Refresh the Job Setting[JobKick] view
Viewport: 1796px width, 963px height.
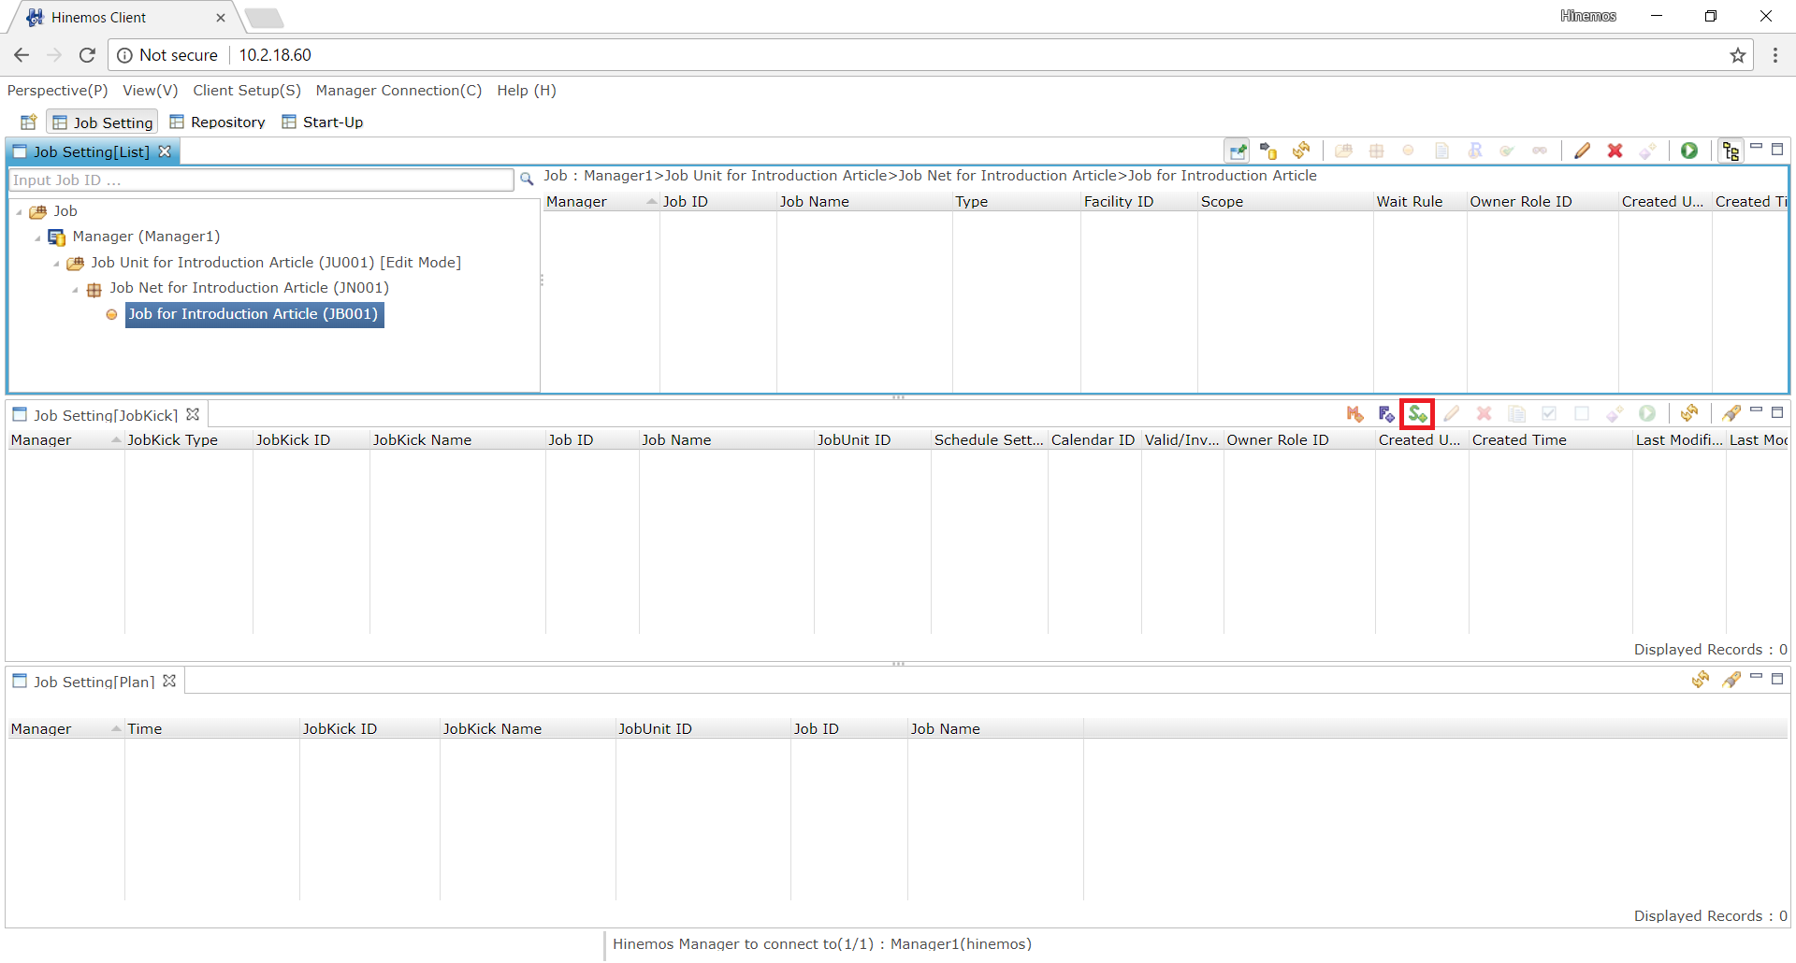coord(1689,413)
